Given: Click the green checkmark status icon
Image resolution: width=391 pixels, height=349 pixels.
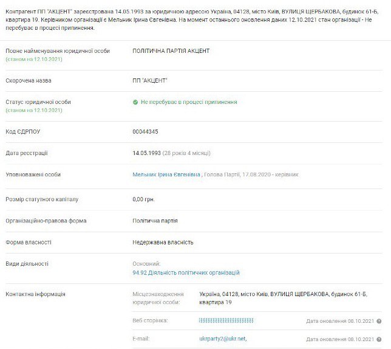Looking at the screenshot, I should (135, 102).
